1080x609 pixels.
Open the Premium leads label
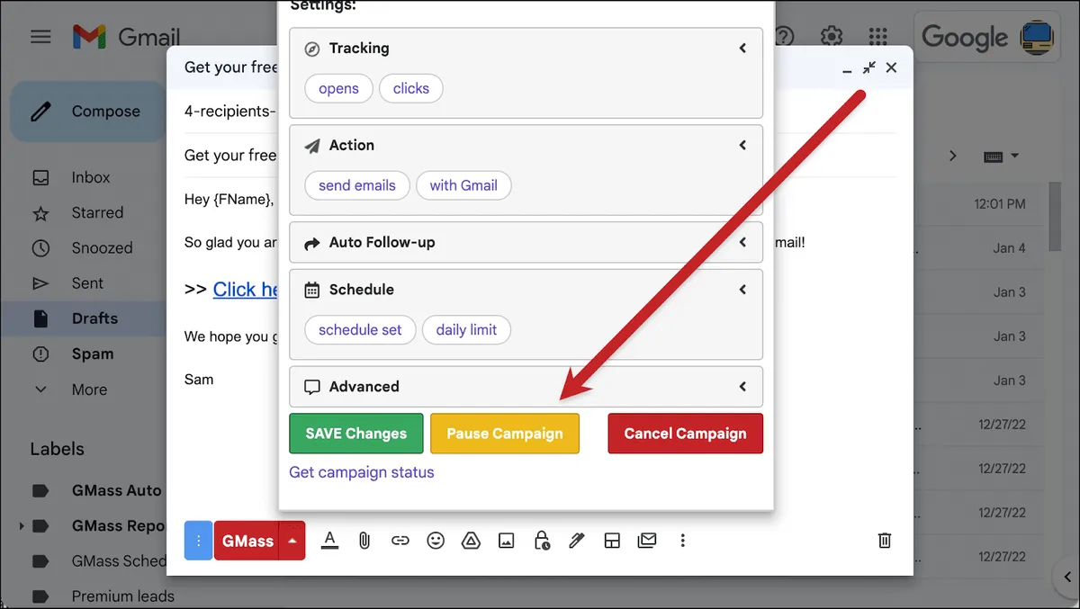pyautogui.click(x=122, y=596)
